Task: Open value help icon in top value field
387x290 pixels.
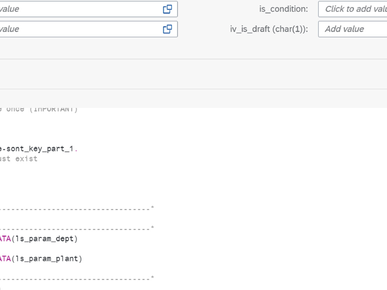Action: pos(167,9)
